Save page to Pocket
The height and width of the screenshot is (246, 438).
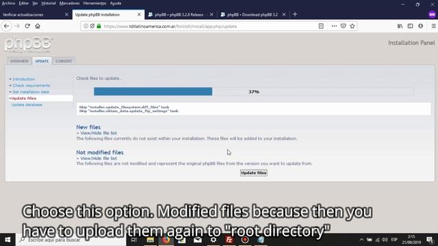(344, 26)
